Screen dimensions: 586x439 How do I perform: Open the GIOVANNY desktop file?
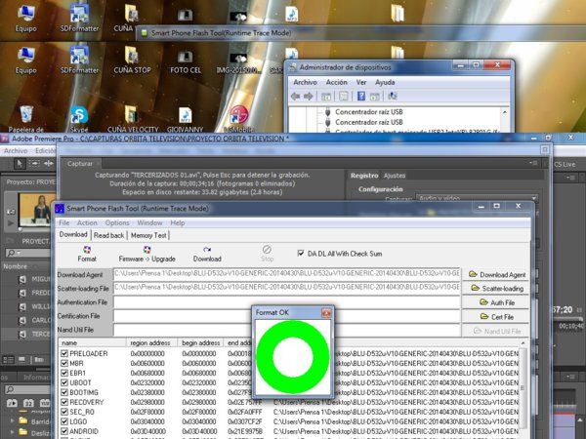coord(185,119)
